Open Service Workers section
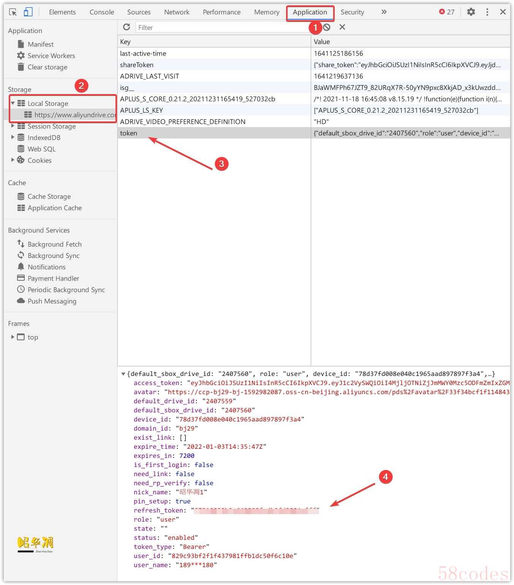 (51, 56)
